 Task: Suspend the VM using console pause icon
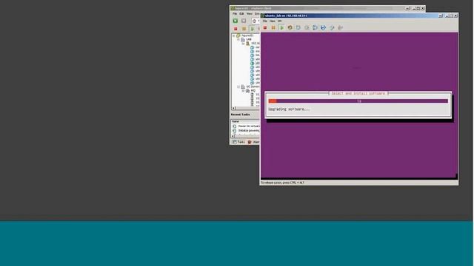coord(273,27)
